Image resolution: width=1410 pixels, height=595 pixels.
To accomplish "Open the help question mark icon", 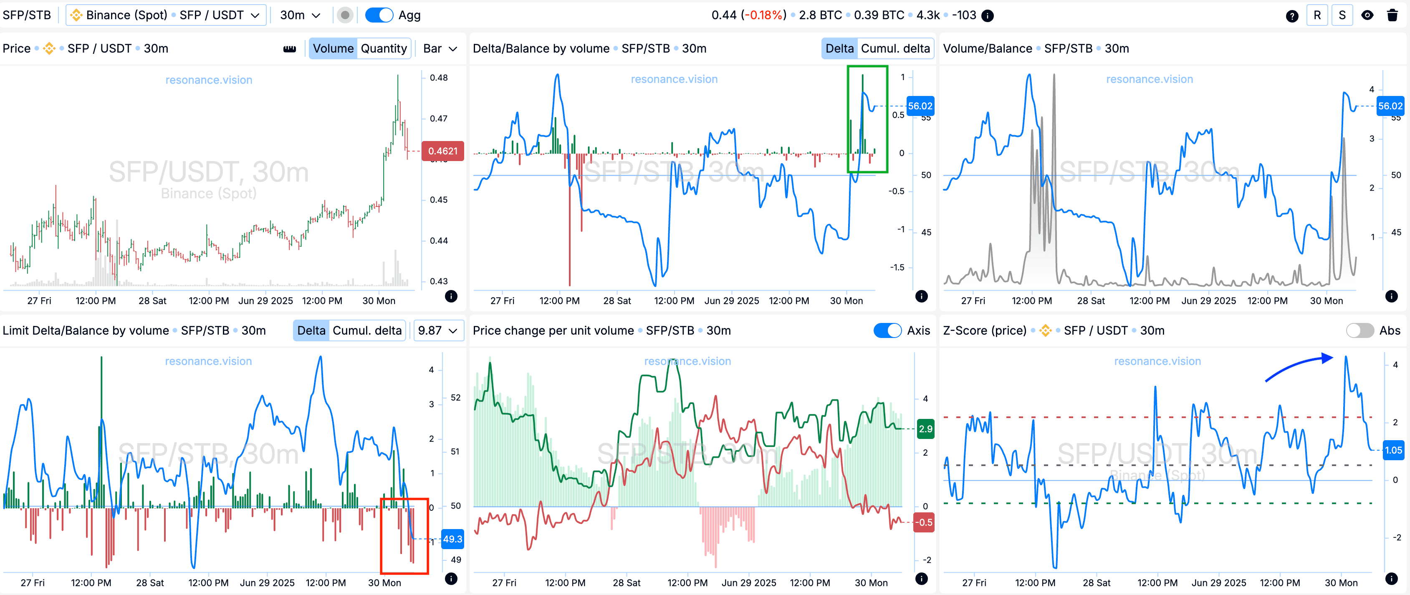I will coord(1292,16).
